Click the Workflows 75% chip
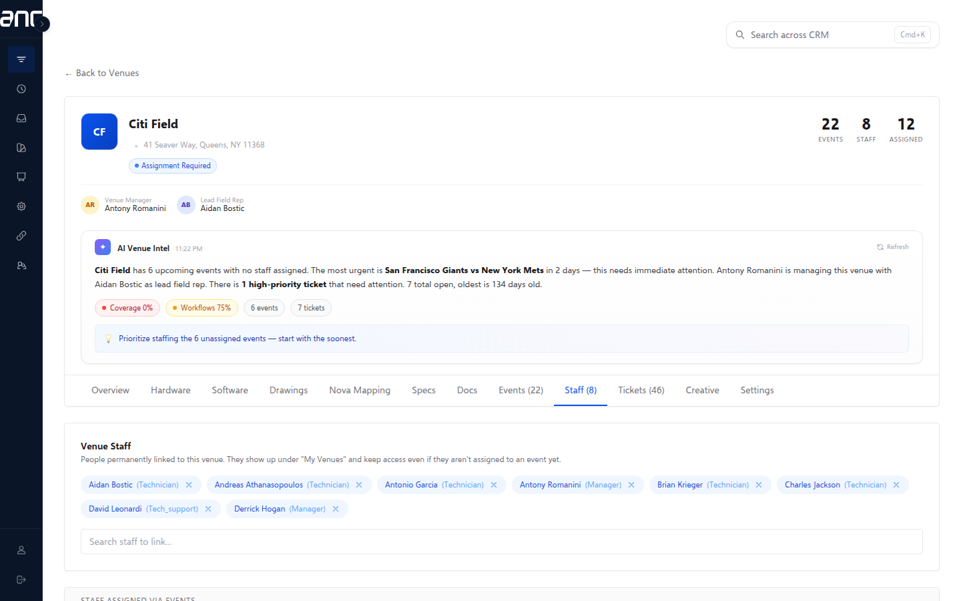 [202, 308]
